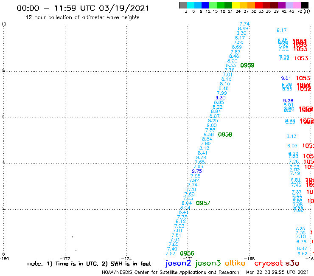Click the wave height value '7.87'

pyautogui.click(x=235, y=52)
